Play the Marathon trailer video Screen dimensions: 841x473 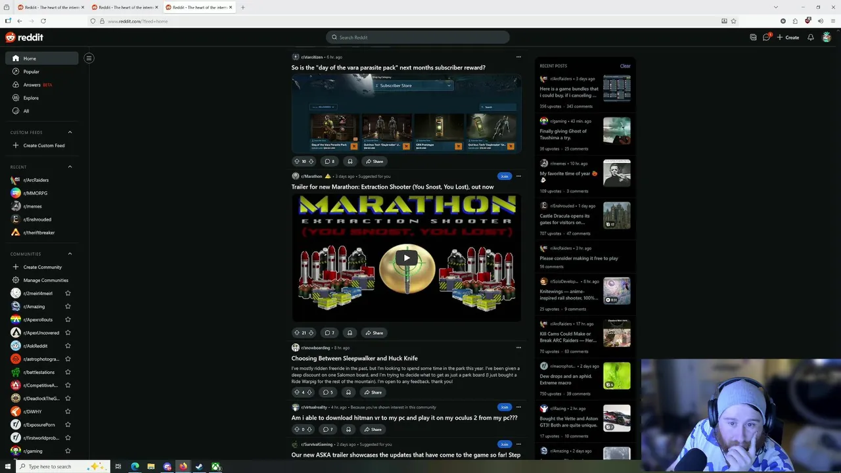(x=407, y=258)
